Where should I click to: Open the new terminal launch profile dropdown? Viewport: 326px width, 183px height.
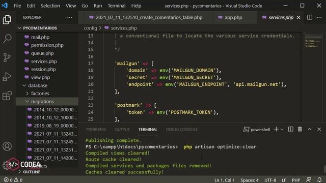click(x=282, y=130)
